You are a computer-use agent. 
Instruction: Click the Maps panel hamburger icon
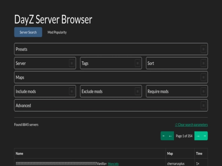click(x=203, y=77)
